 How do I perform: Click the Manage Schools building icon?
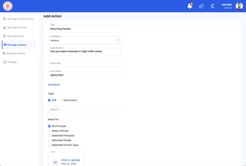click(4, 28)
